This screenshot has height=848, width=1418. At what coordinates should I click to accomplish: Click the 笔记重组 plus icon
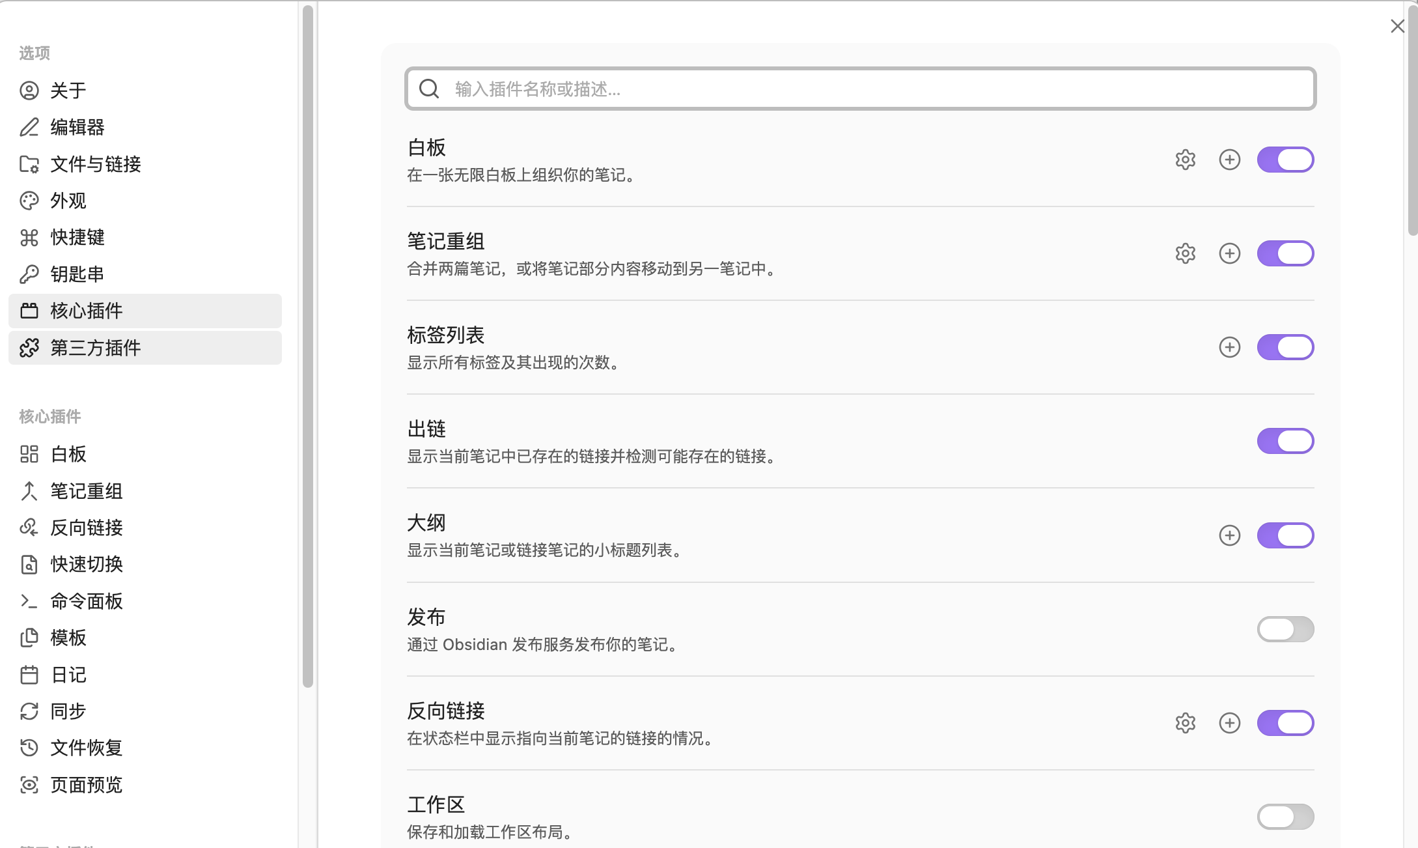click(x=1229, y=253)
